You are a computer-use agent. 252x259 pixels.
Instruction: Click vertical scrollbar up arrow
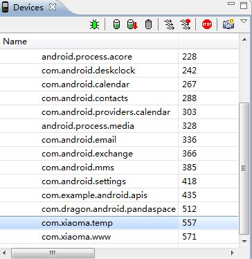click(x=244, y=39)
